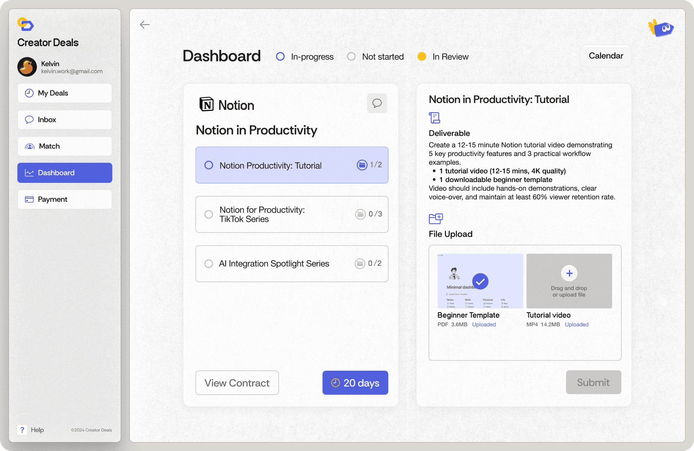Viewport: 694px width, 451px height.
Task: Click the Deliverable document icon
Action: click(x=434, y=118)
